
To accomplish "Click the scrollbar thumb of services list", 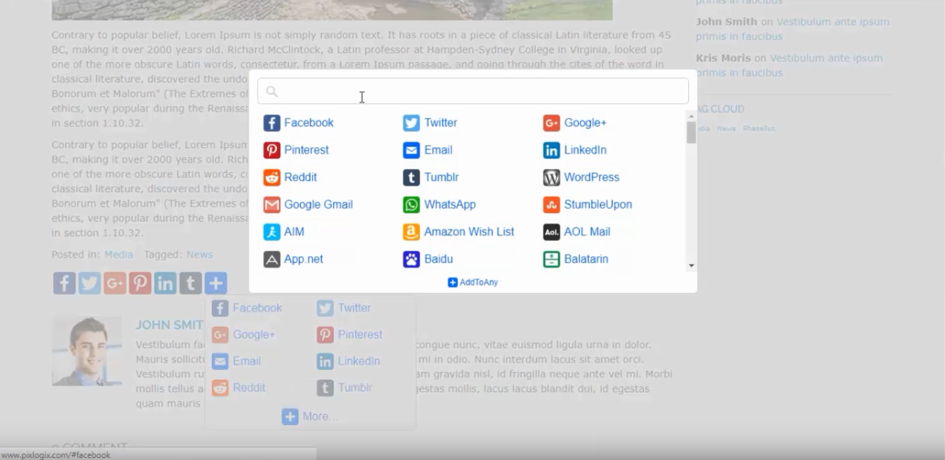I will (691, 133).
